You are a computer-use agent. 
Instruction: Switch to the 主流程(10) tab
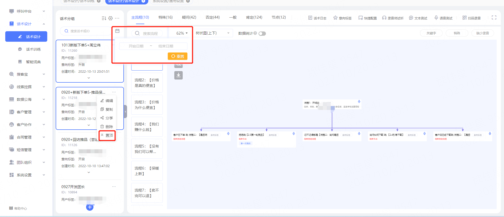point(140,17)
